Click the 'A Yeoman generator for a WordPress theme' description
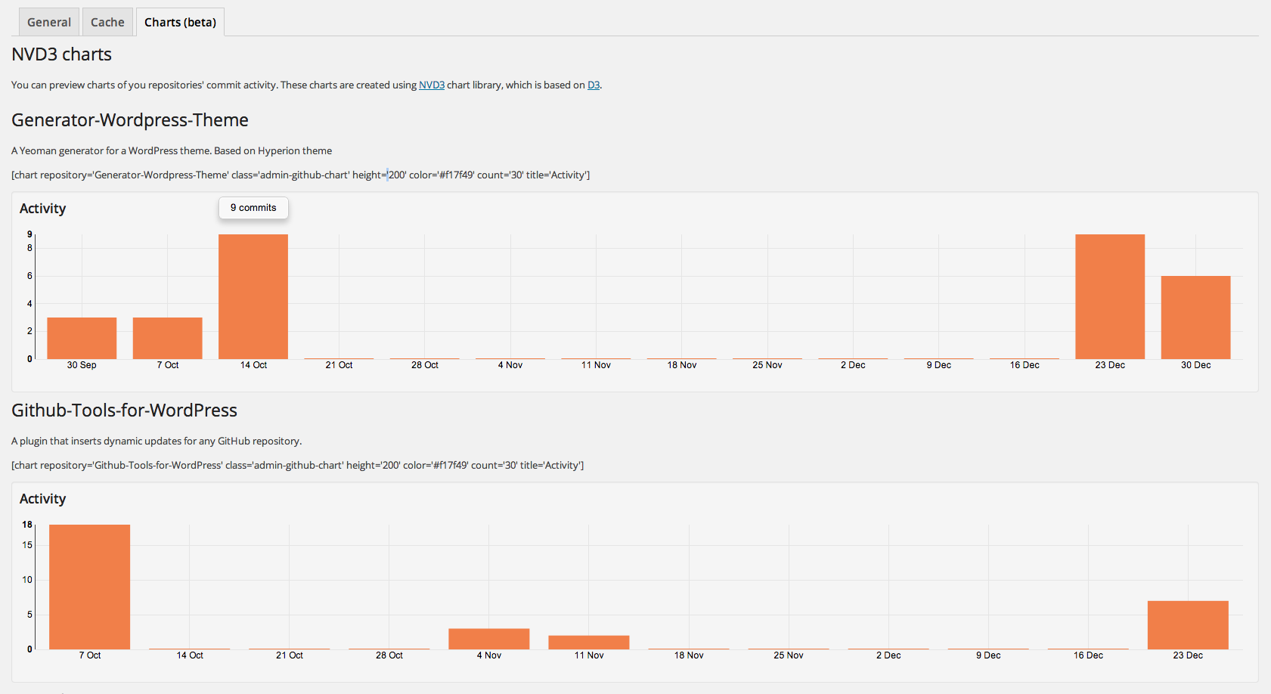 click(172, 150)
